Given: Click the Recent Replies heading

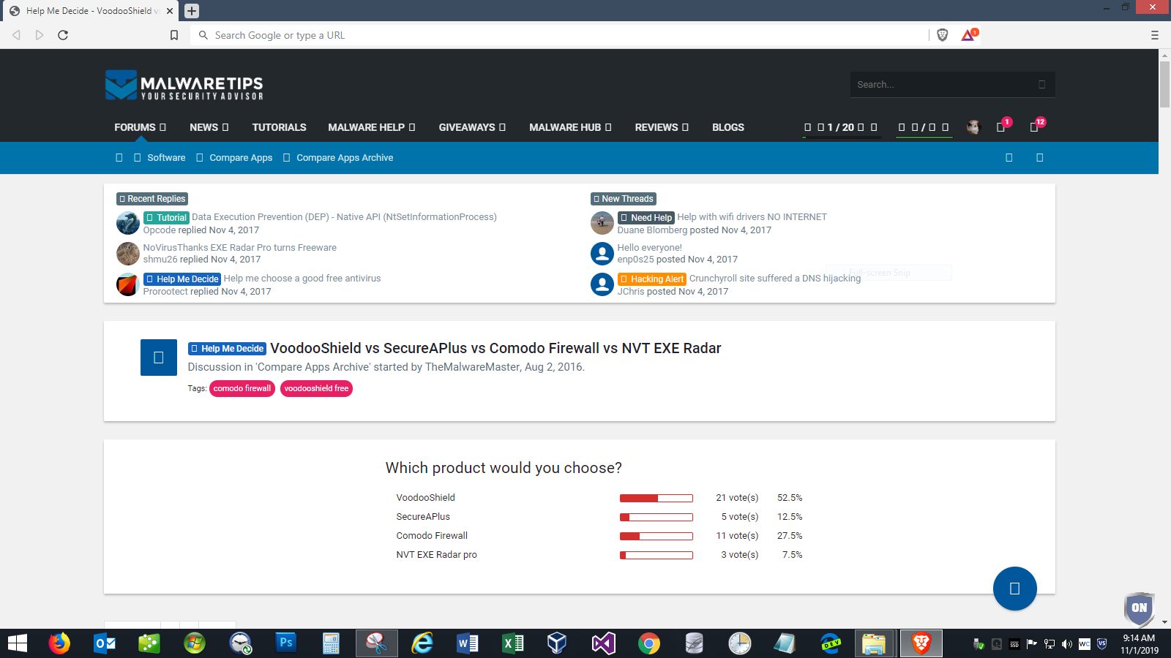Looking at the screenshot, I should pos(153,199).
